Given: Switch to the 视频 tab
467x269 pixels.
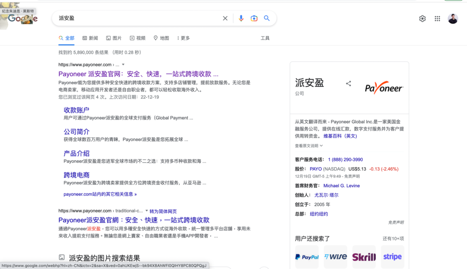Looking at the screenshot, I should point(138,38).
